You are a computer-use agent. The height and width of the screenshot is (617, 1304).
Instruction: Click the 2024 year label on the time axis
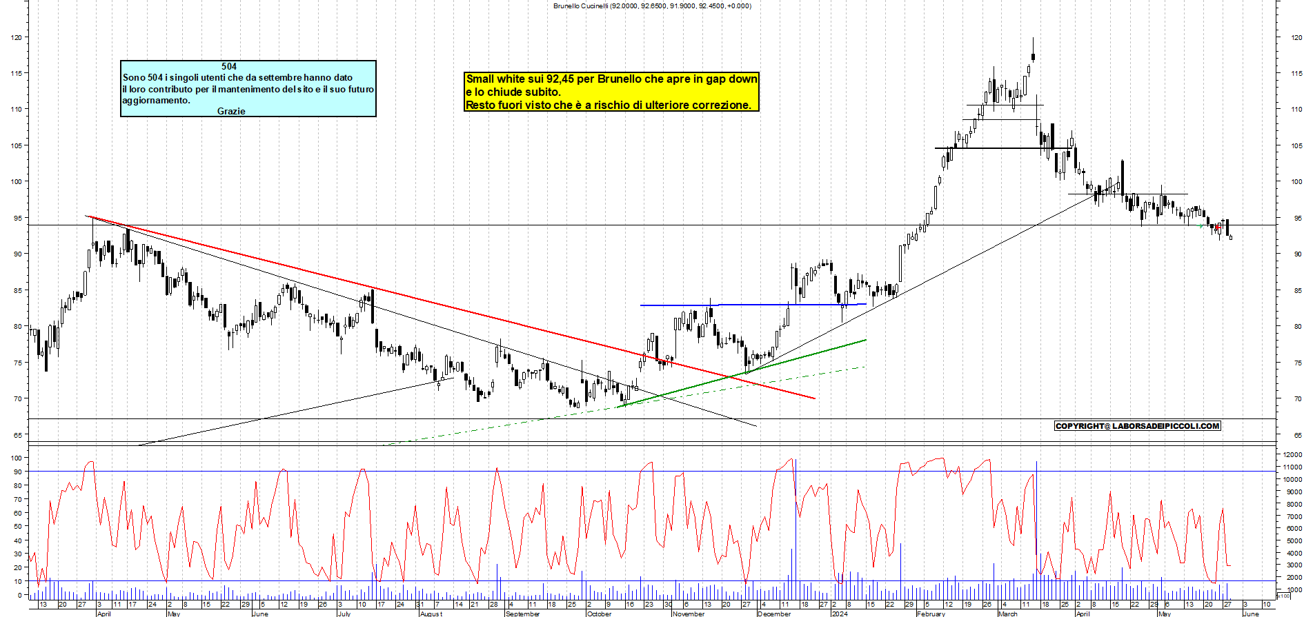click(x=840, y=614)
